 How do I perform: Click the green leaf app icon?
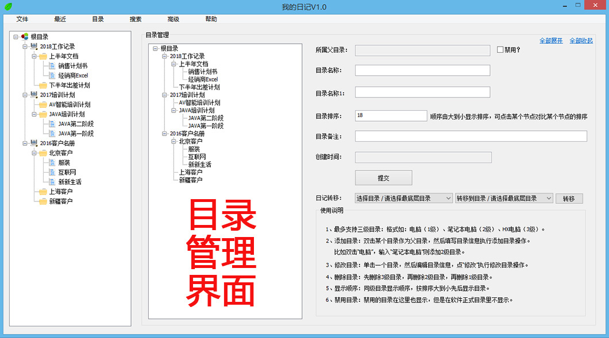click(8, 6)
